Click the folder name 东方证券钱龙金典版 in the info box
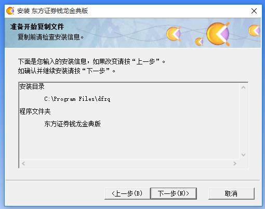Screen dimensions: 265x209 click(x=73, y=124)
